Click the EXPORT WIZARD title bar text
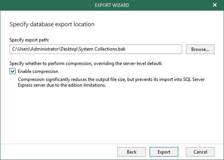This screenshot has width=224, height=160. point(112,5)
